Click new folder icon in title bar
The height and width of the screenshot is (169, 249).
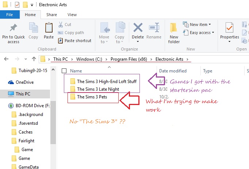(25, 5)
